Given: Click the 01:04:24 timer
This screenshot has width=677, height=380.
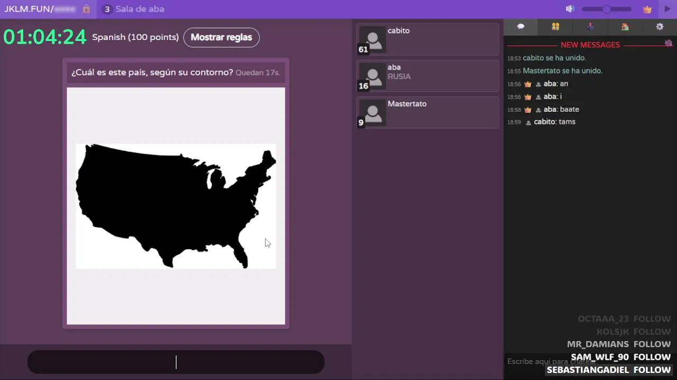Looking at the screenshot, I should [x=45, y=37].
